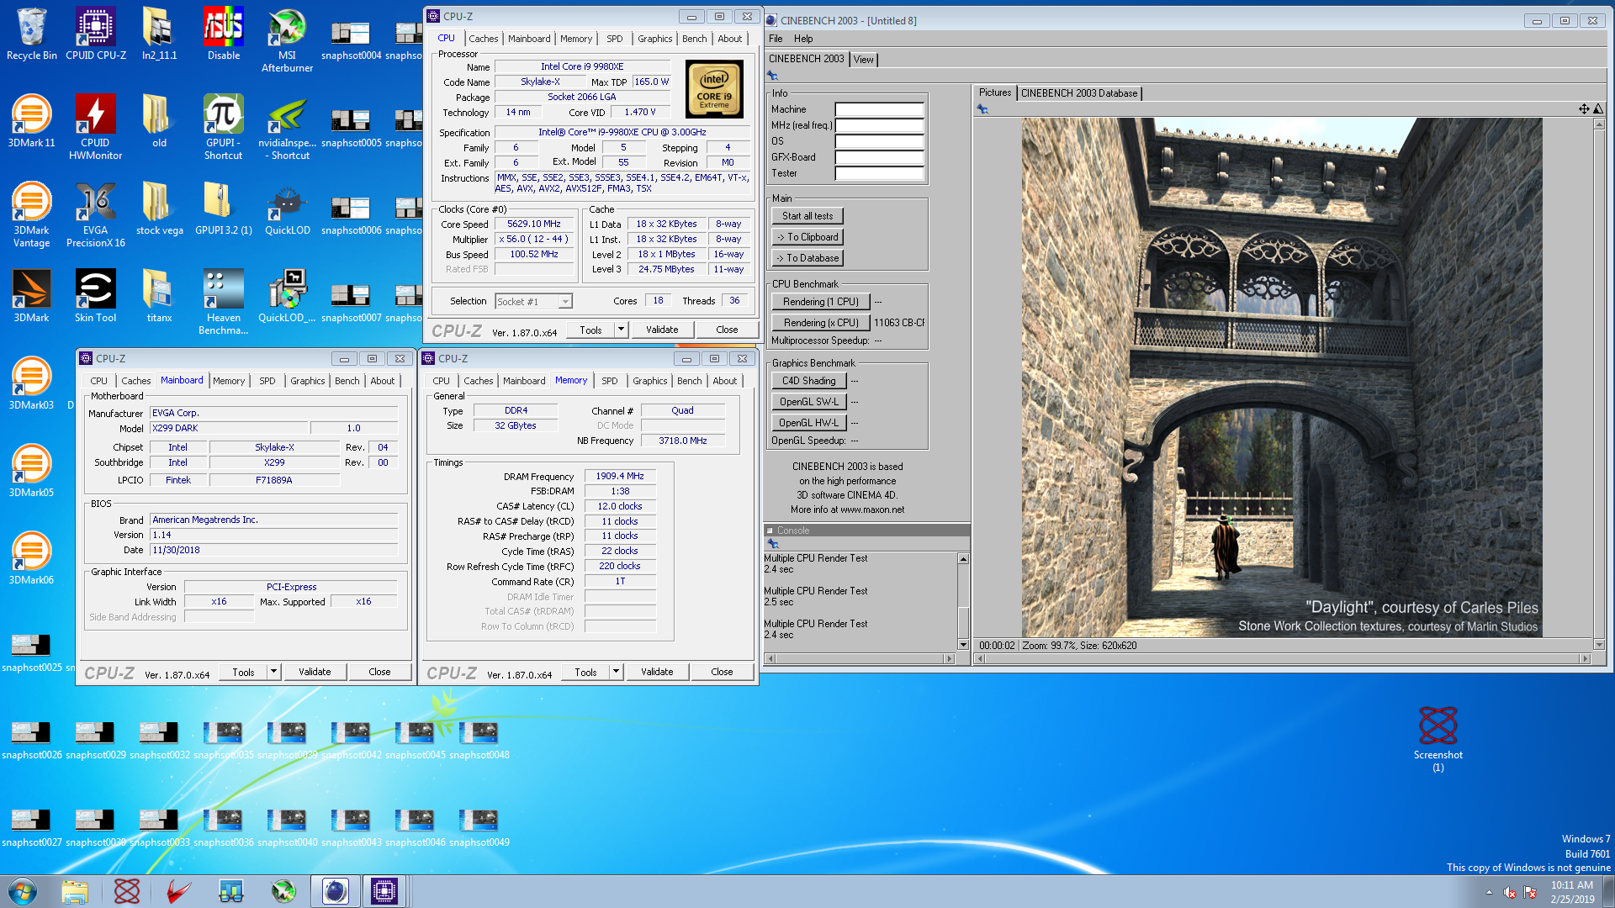Open the 3DMark03 desktop icon
Screen dimensions: 1615x908
(x=31, y=384)
